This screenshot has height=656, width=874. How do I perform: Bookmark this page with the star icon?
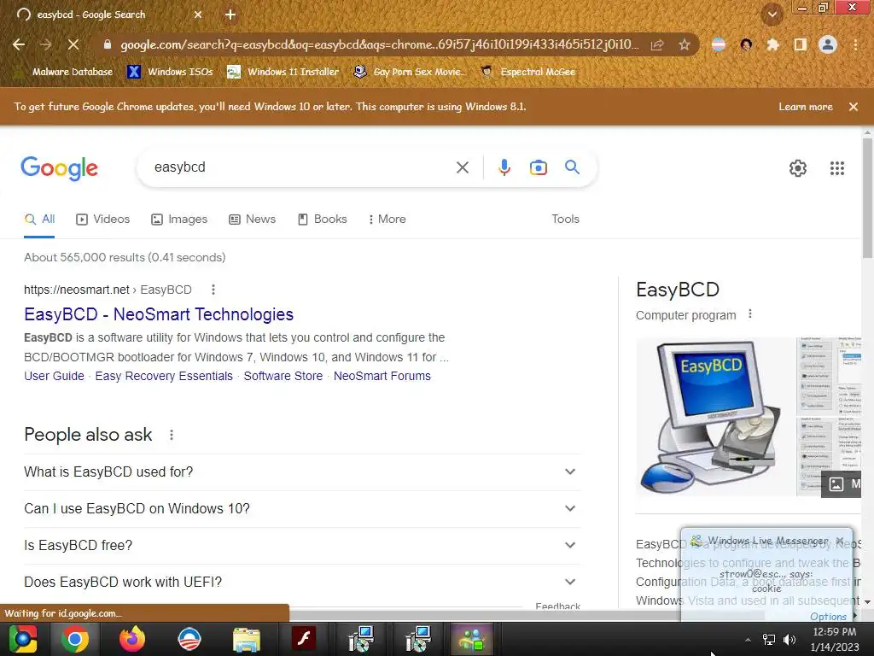pyautogui.click(x=685, y=44)
